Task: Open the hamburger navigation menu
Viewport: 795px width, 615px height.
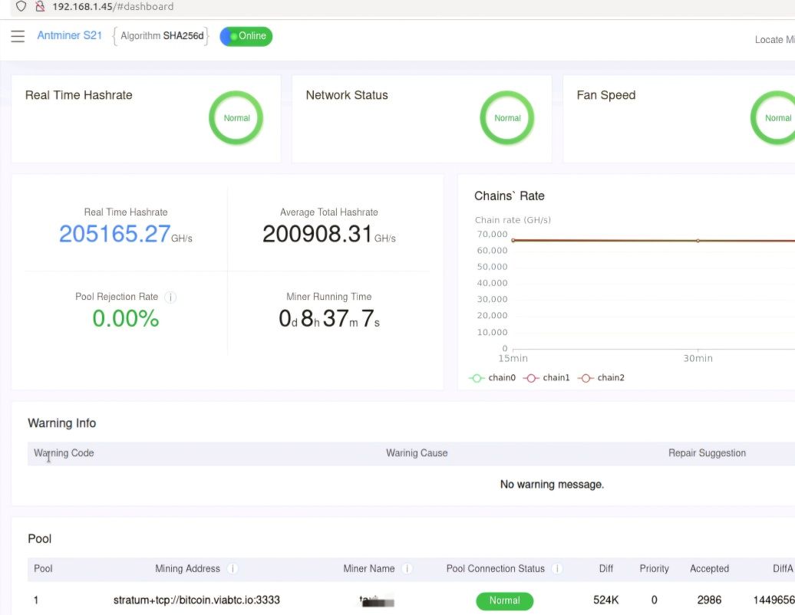Action: pos(18,36)
